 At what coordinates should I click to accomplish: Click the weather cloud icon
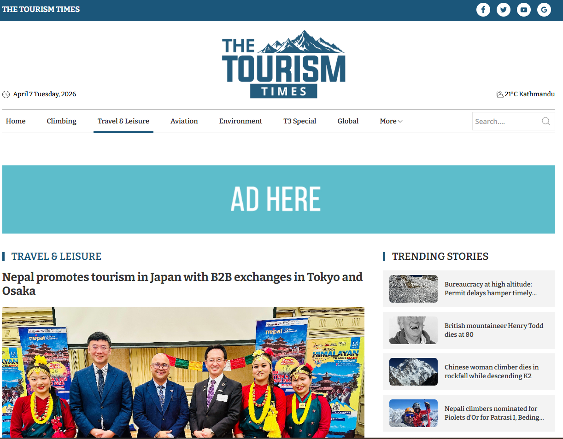click(x=499, y=94)
